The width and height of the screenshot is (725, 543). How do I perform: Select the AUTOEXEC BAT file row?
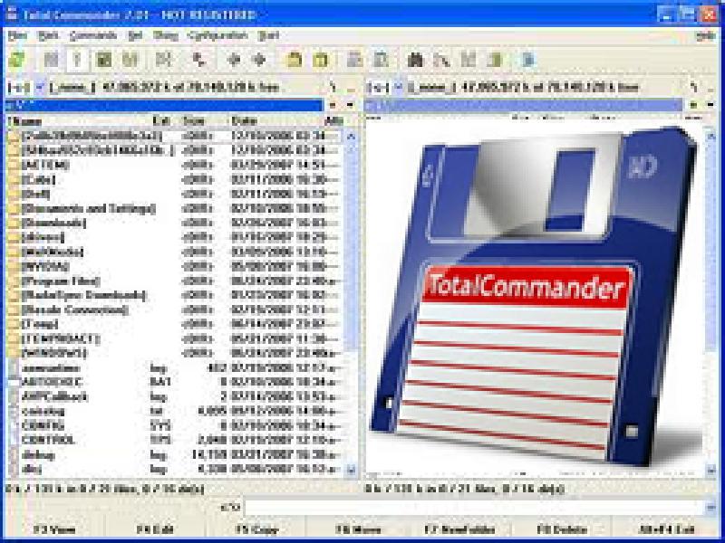pyautogui.click(x=175, y=382)
